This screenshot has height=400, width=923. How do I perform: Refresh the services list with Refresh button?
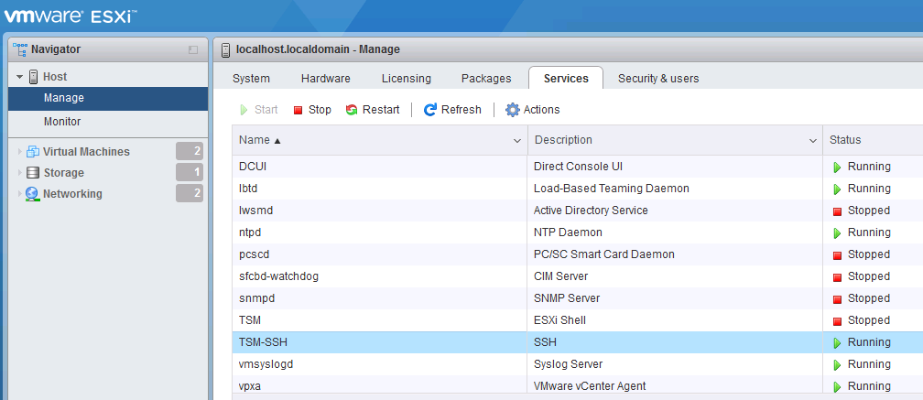452,110
